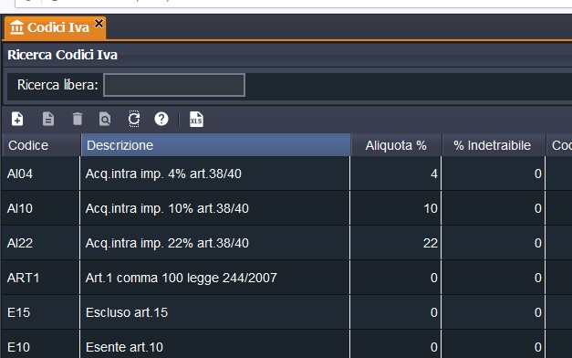Open the help question mark icon
The image size is (572, 358).
click(x=161, y=119)
